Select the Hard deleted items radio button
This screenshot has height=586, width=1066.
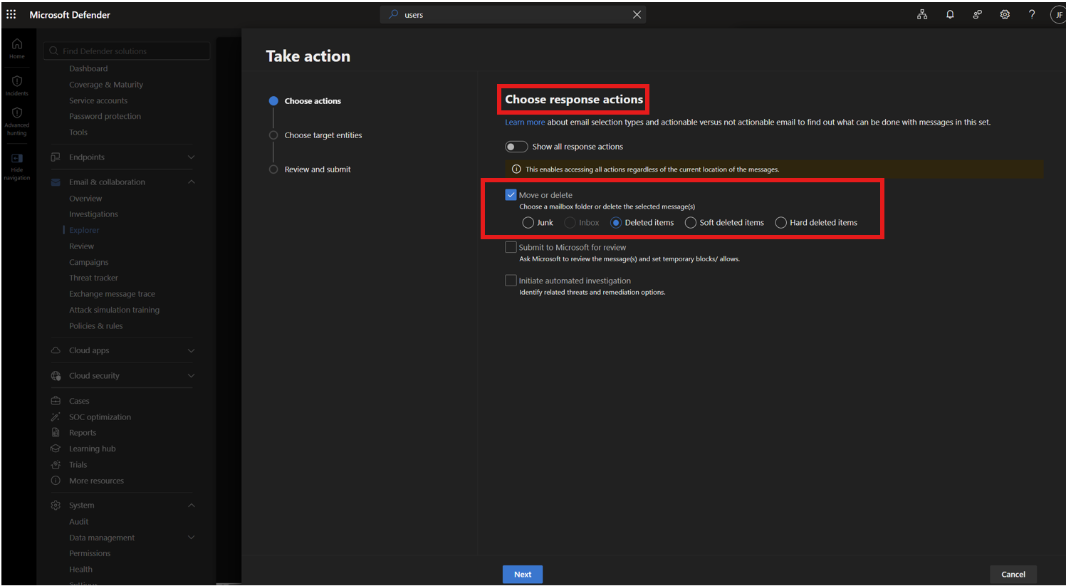[x=780, y=222]
